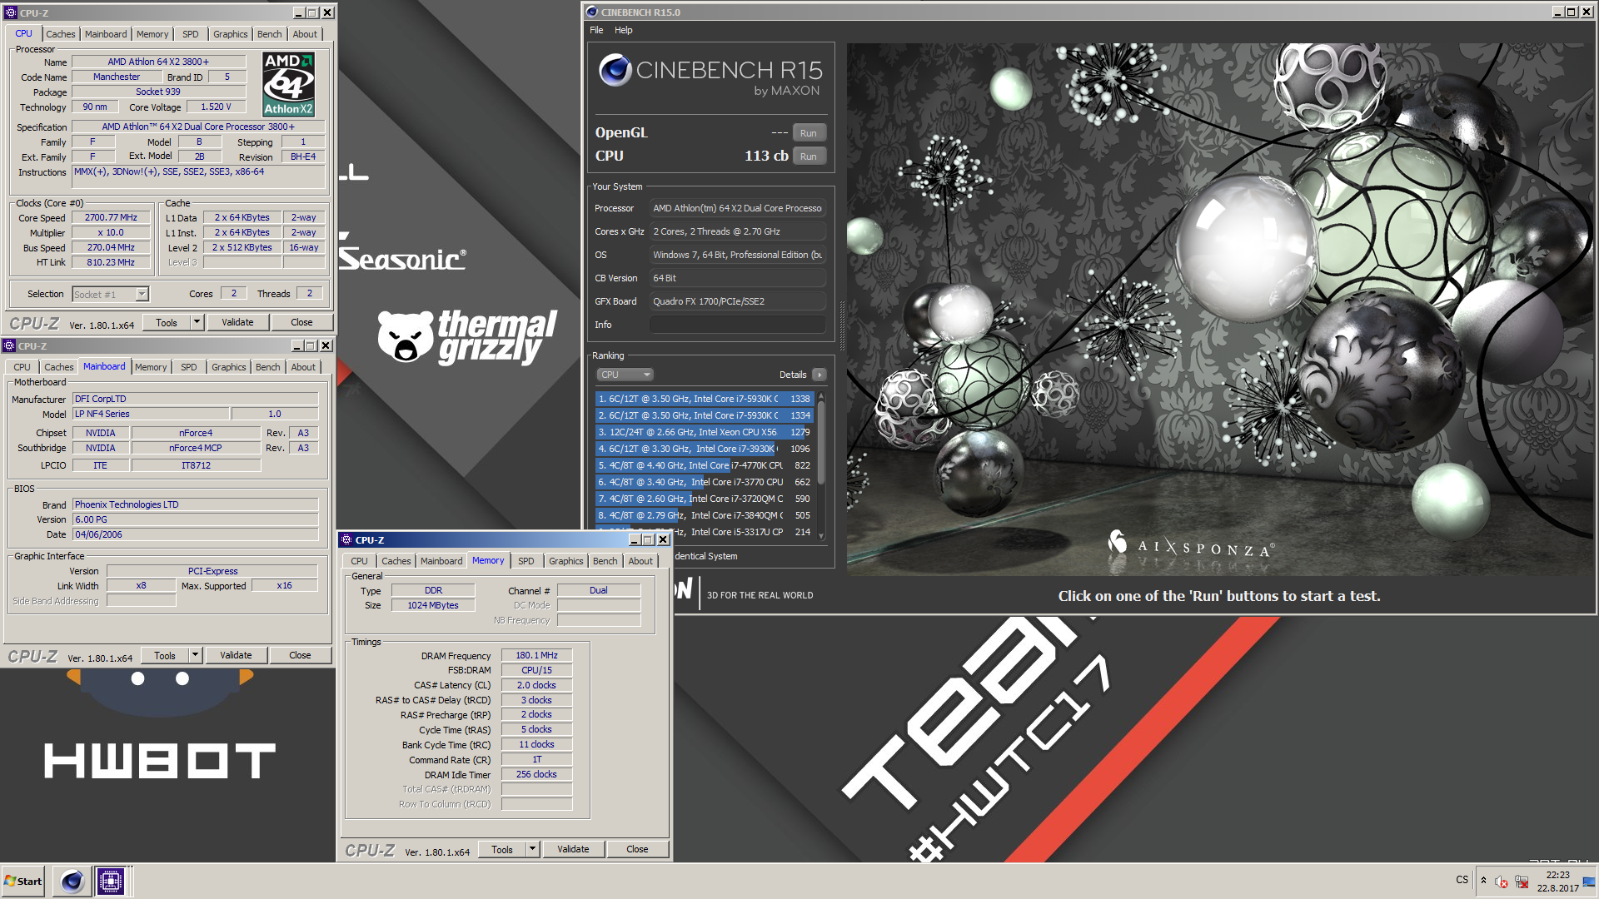Switch to the Caches tab in the top CPU-Z window
The height and width of the screenshot is (899, 1599).
61,34
